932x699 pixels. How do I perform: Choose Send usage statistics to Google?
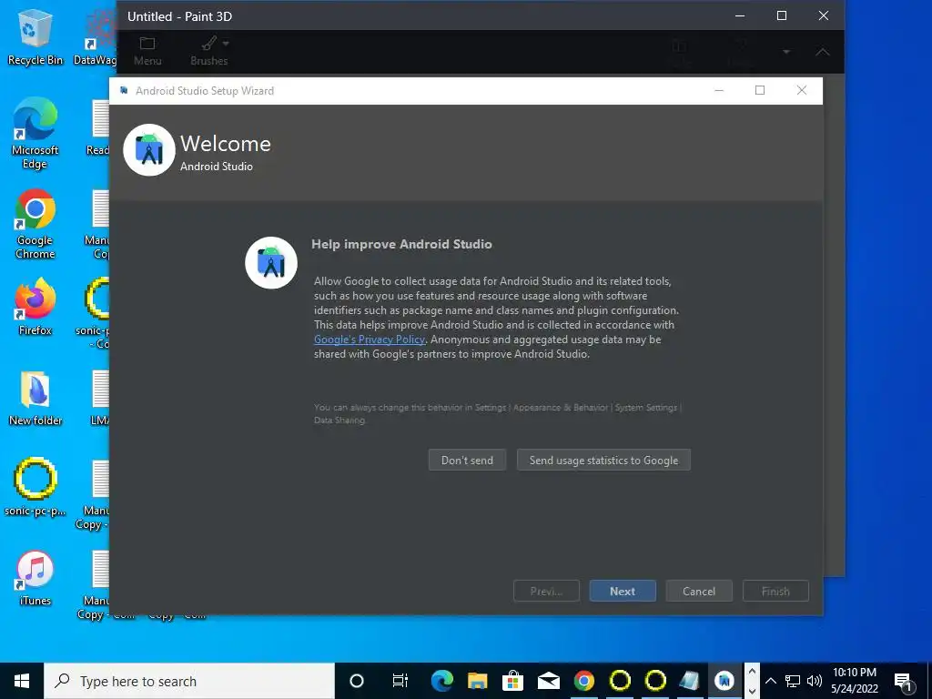(x=604, y=460)
